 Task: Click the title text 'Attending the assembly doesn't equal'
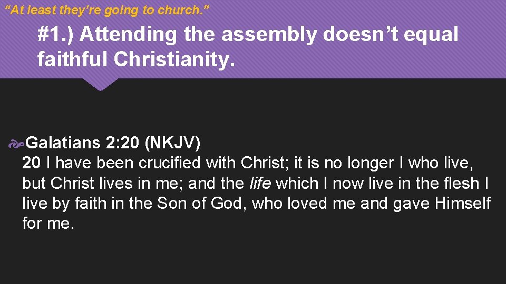[269, 35]
